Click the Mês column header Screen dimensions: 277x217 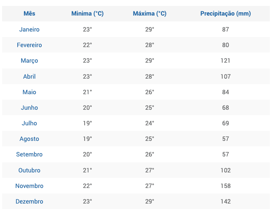click(x=29, y=13)
